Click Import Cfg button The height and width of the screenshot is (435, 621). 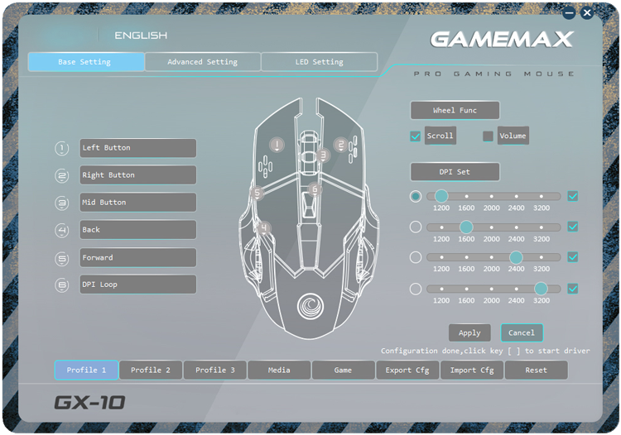coord(472,370)
